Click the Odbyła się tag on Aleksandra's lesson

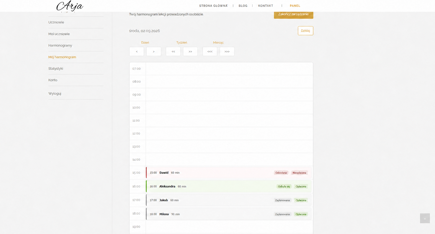[284, 186]
